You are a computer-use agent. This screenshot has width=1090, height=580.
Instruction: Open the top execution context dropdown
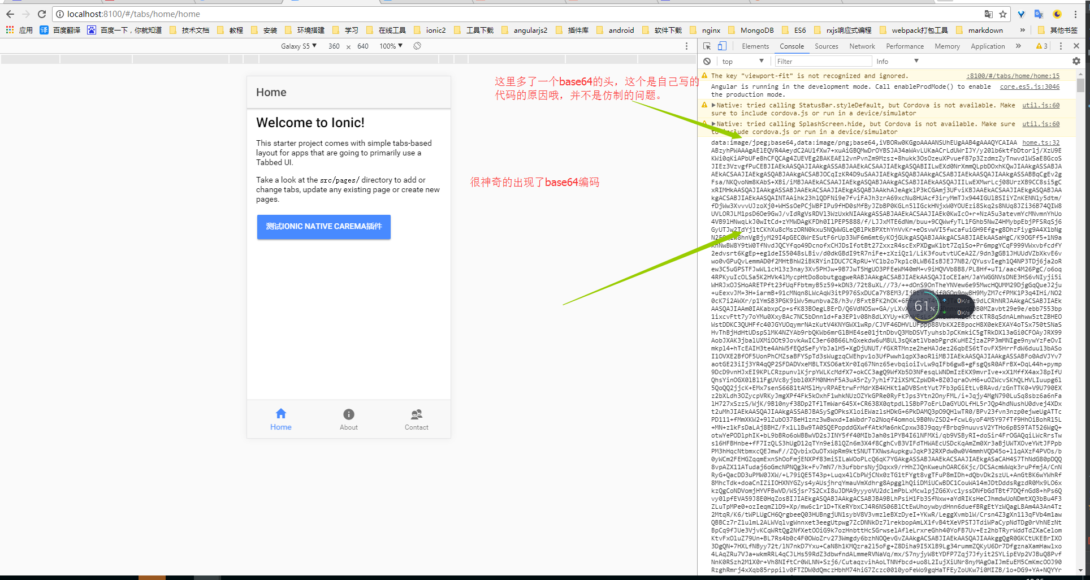tap(743, 61)
